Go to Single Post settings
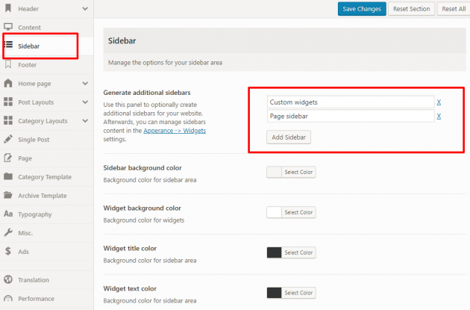 [x=47, y=139]
